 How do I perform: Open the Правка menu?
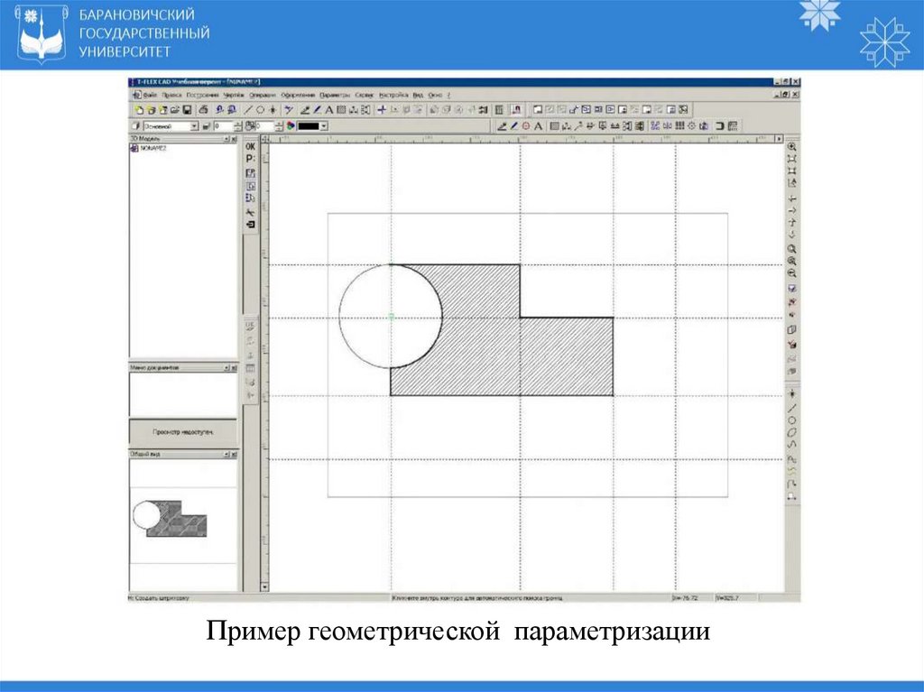(x=172, y=95)
